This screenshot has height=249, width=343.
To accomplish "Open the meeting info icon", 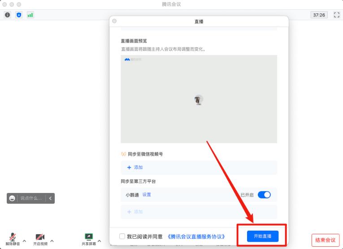I will click(x=8, y=15).
